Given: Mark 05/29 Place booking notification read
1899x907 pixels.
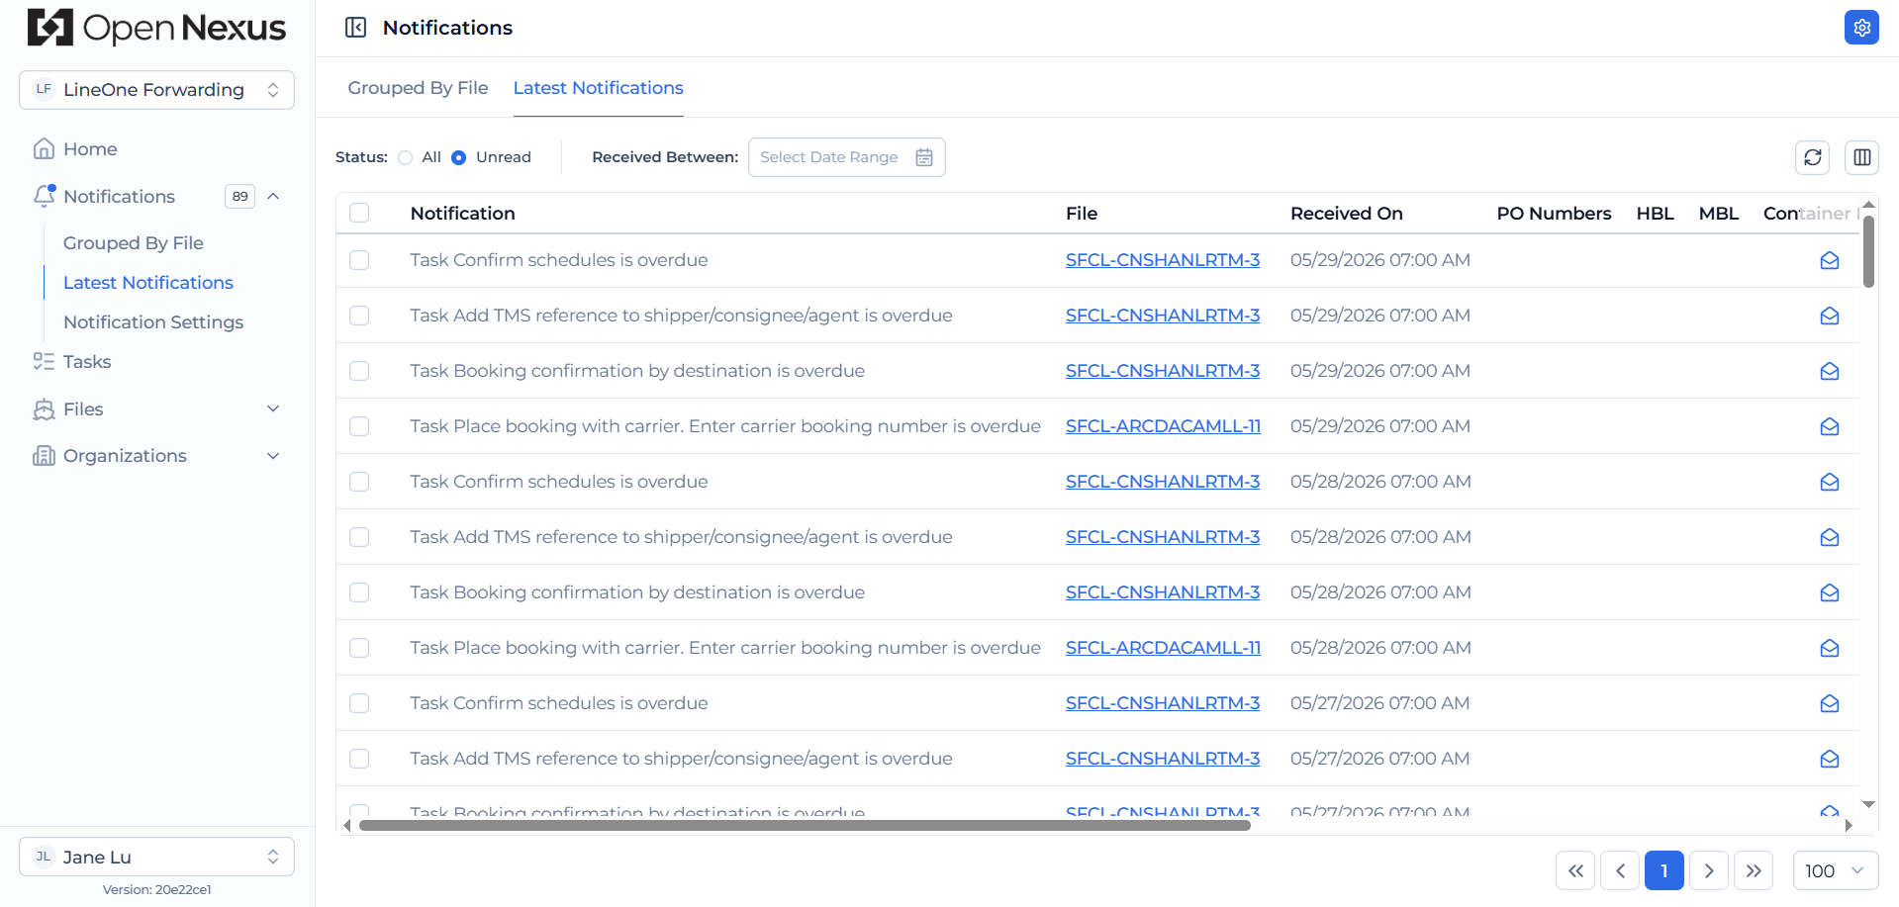Looking at the screenshot, I should [1829, 426].
